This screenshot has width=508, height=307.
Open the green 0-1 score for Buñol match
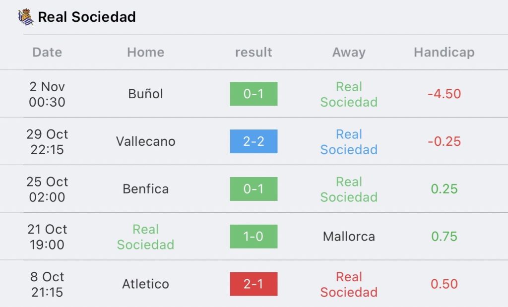(254, 94)
